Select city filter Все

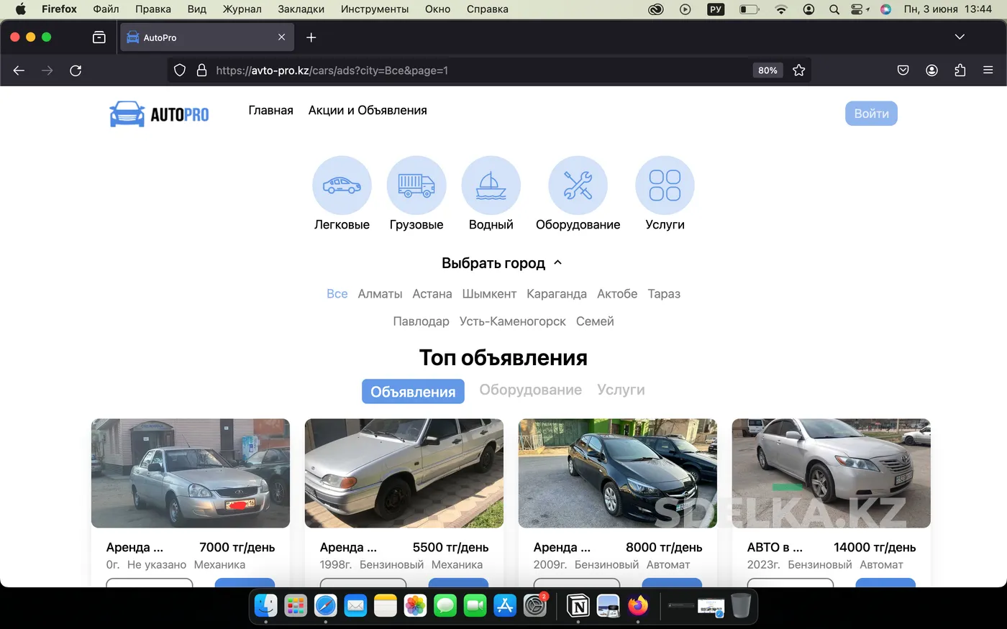337,294
